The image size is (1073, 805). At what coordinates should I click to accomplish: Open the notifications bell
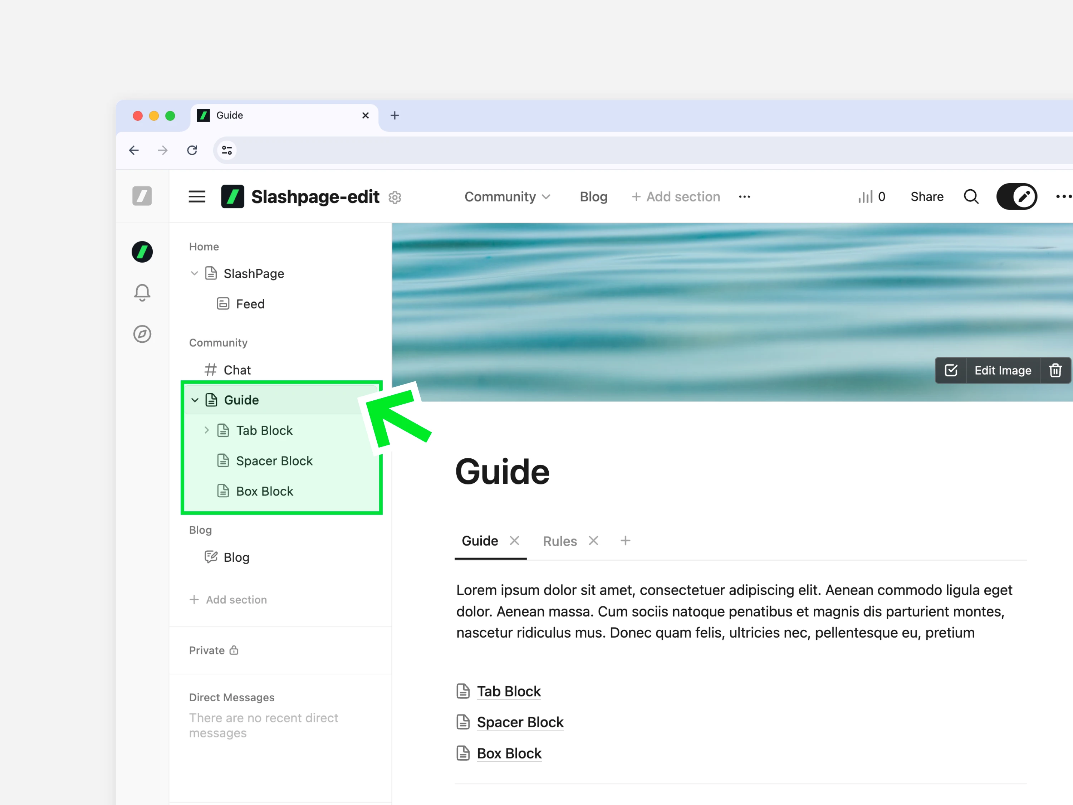[x=142, y=293]
